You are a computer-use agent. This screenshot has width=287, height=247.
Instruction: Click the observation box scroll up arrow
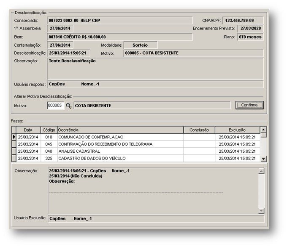pos(261,171)
